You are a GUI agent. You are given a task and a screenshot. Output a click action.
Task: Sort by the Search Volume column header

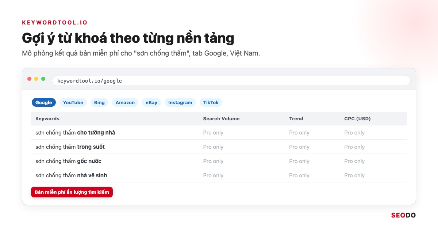coord(221,118)
